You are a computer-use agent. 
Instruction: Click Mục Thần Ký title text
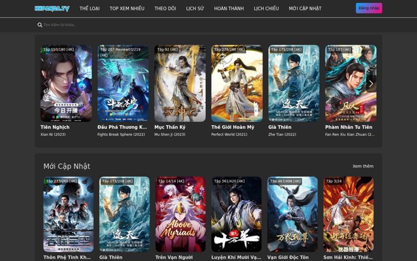tap(170, 127)
